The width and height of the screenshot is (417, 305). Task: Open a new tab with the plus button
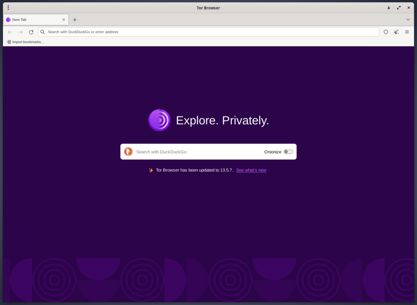75,20
